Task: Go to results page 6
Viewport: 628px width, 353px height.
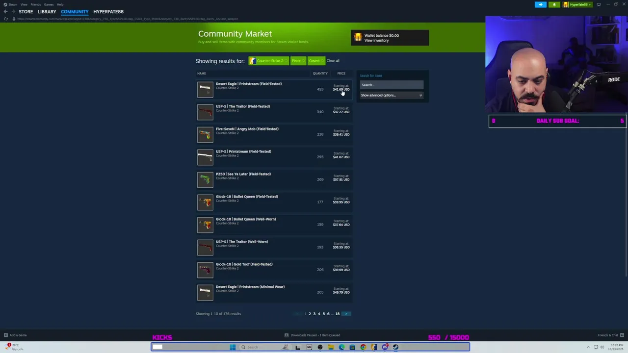Action: coord(328,314)
